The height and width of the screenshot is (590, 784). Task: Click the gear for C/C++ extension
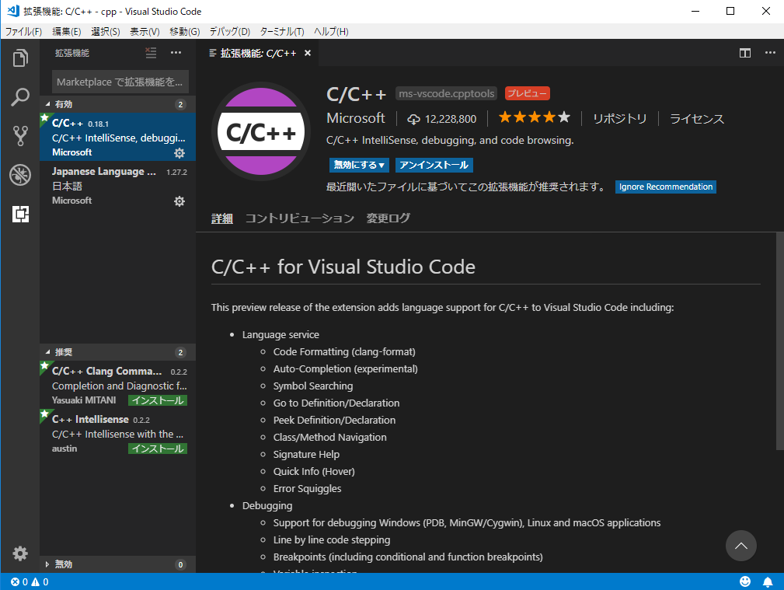tap(179, 152)
